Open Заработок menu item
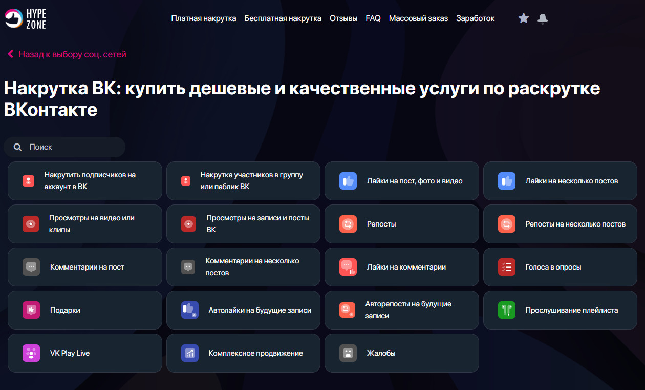Screen dimensions: 645x390 point(476,18)
